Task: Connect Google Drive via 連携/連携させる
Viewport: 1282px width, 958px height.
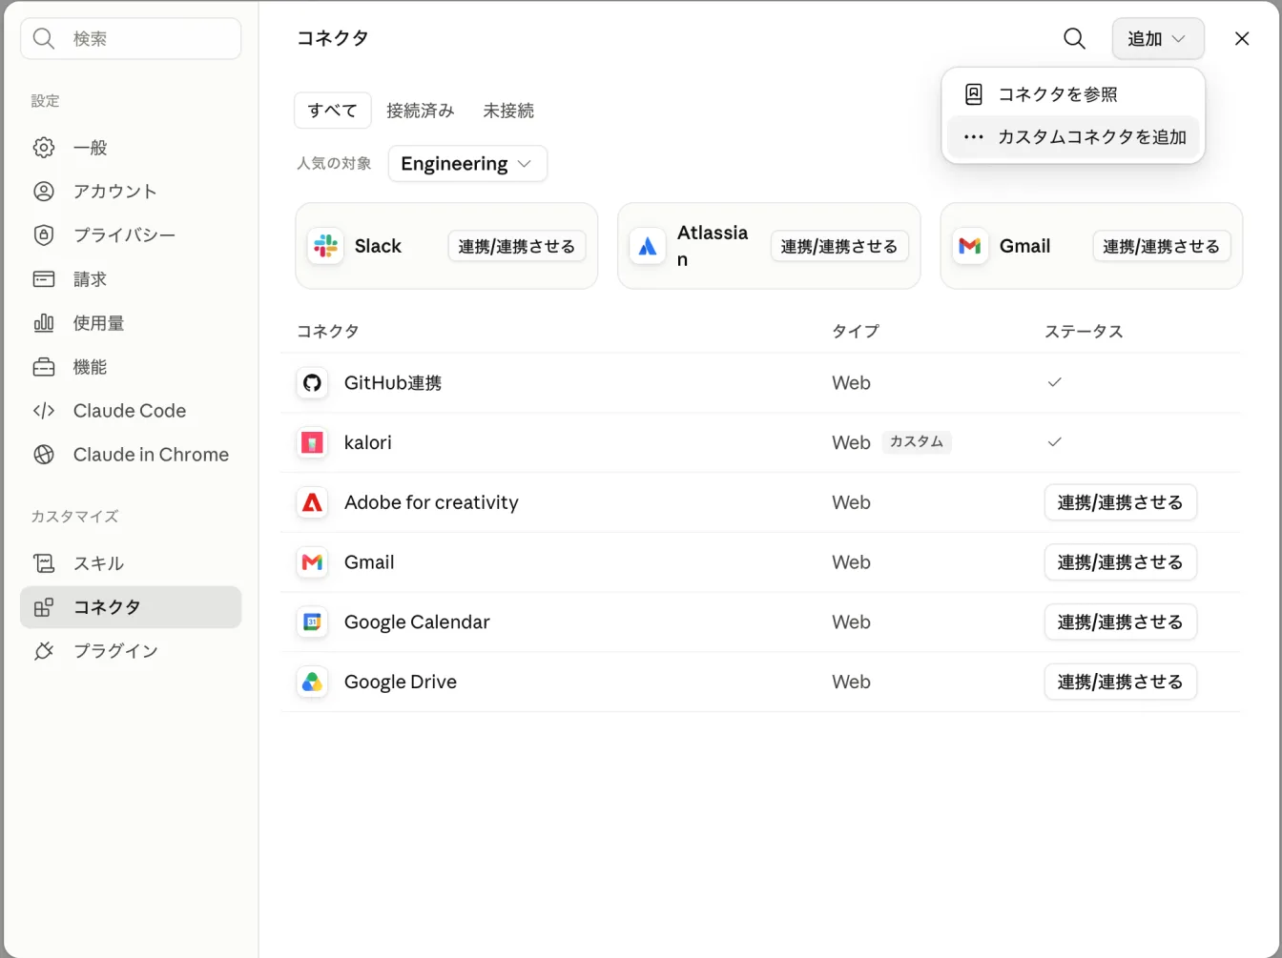Action: click(1121, 682)
